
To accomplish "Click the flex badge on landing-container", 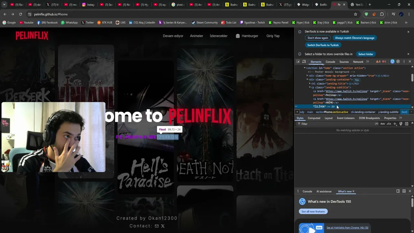I will tap(357, 80).
